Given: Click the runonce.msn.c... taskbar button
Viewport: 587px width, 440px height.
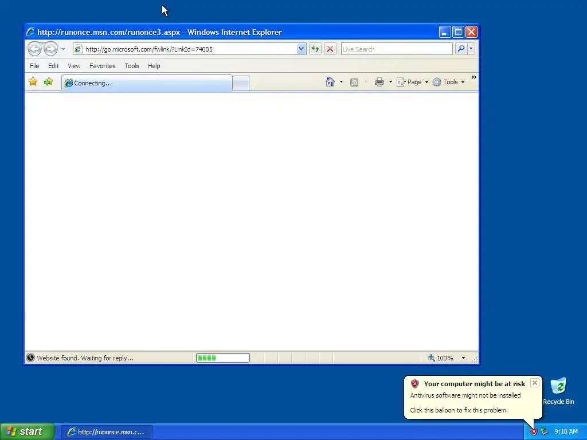Looking at the screenshot, I should 107,432.
